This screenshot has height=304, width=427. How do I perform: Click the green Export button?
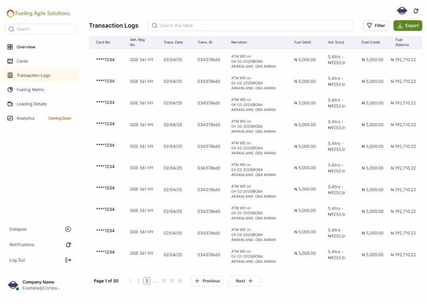click(407, 25)
